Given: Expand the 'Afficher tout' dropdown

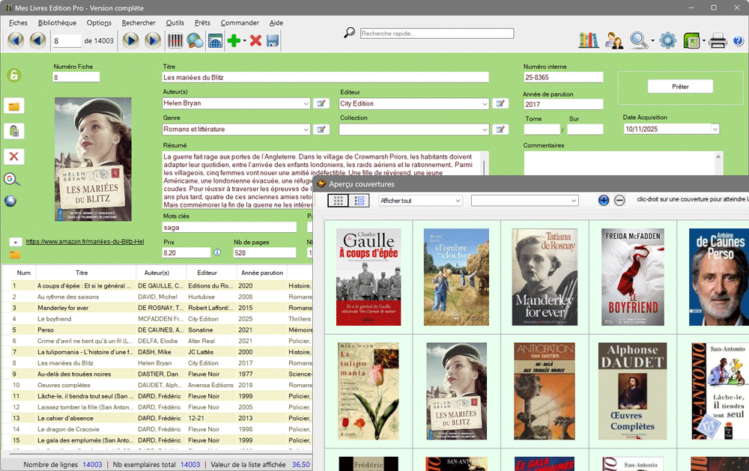Looking at the screenshot, I should [458, 201].
